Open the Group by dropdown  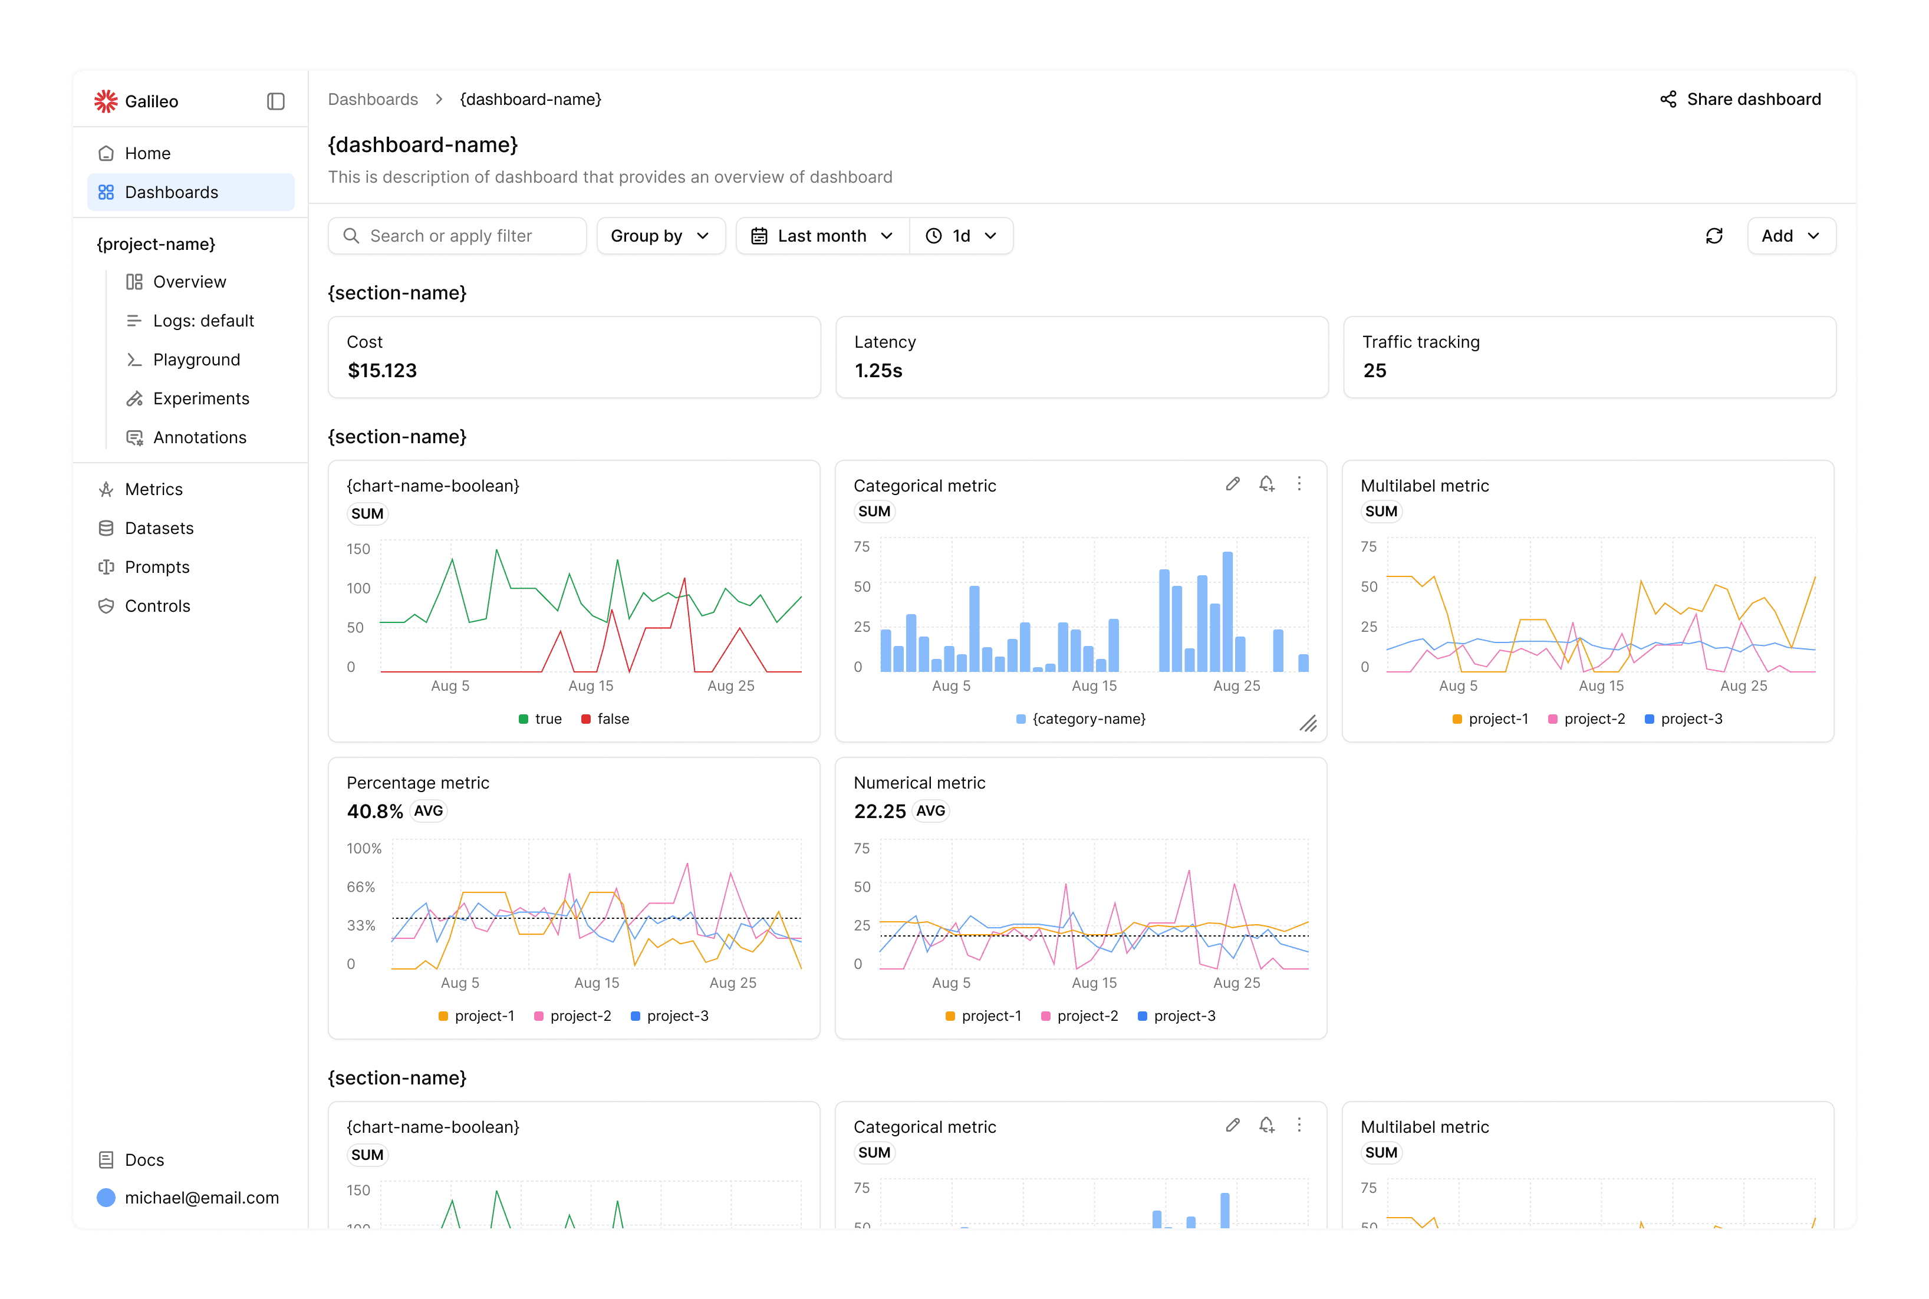pyautogui.click(x=660, y=236)
